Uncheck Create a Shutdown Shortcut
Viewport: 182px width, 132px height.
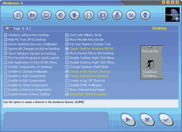pyautogui.click(x=67, y=76)
